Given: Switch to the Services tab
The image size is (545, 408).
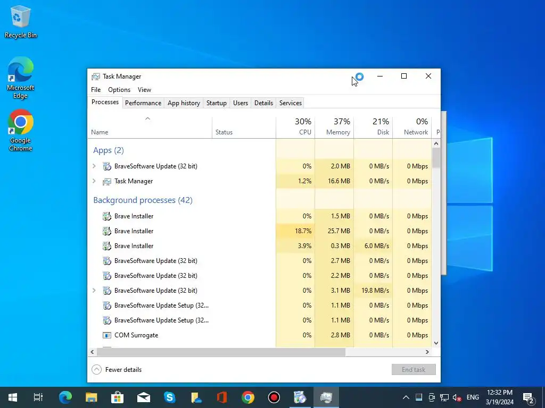Looking at the screenshot, I should (291, 103).
